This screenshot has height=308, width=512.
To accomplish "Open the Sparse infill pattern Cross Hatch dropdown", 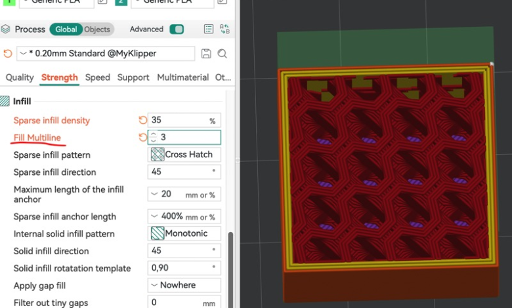I will (x=184, y=155).
